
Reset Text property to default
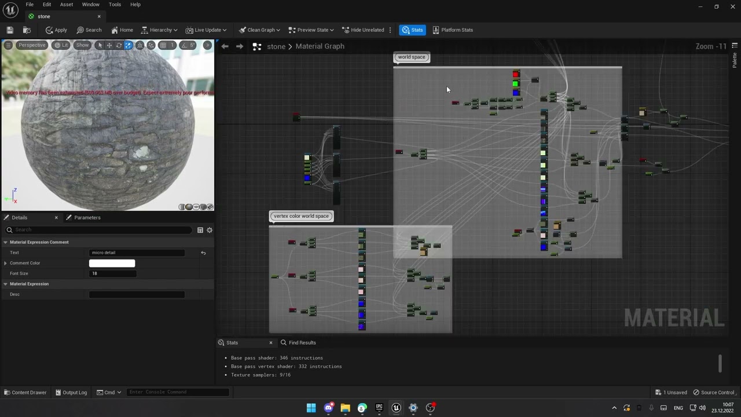coord(203,253)
